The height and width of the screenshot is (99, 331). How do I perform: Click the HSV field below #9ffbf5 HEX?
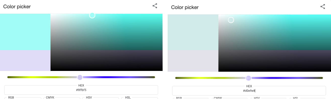[101, 98]
